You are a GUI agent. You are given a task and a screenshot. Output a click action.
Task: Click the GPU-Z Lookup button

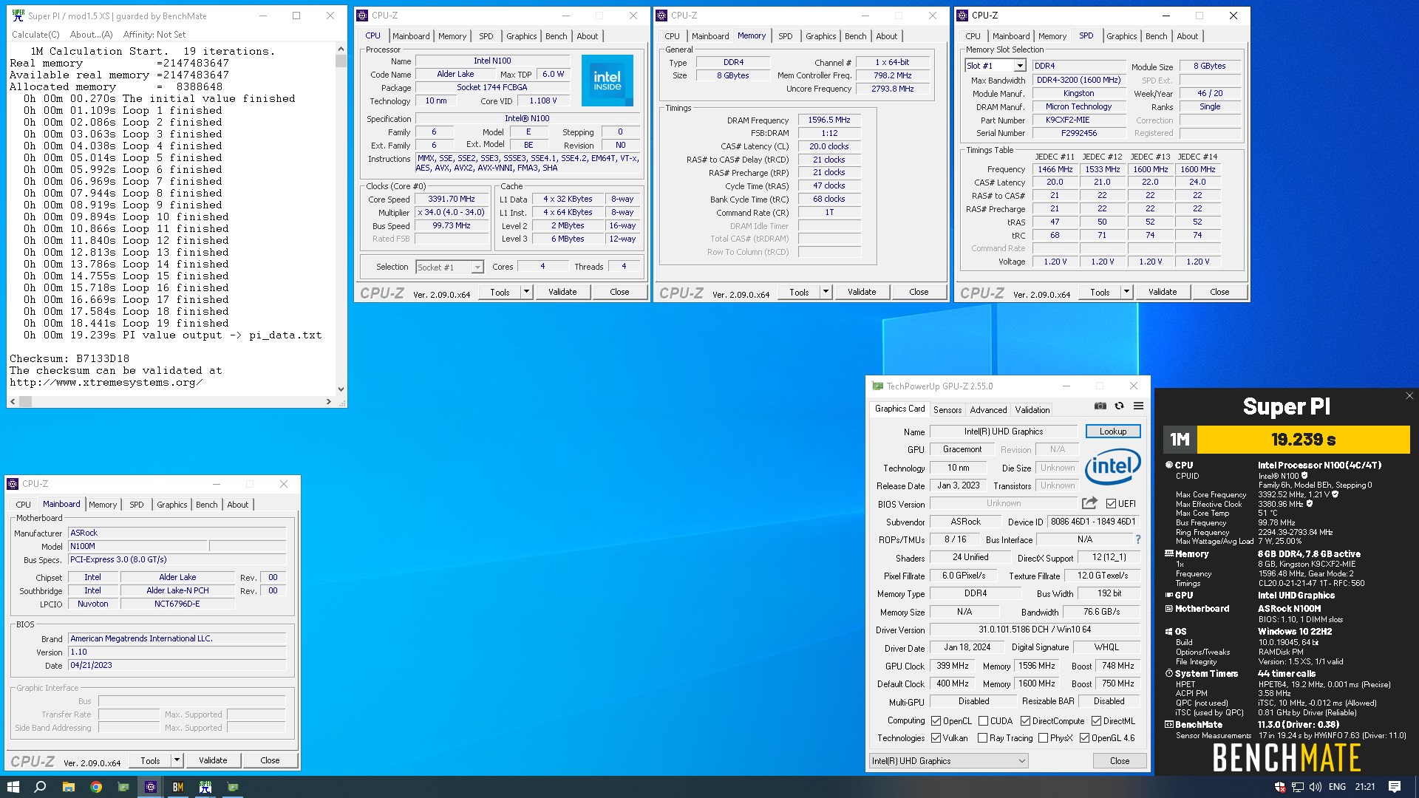tap(1113, 432)
